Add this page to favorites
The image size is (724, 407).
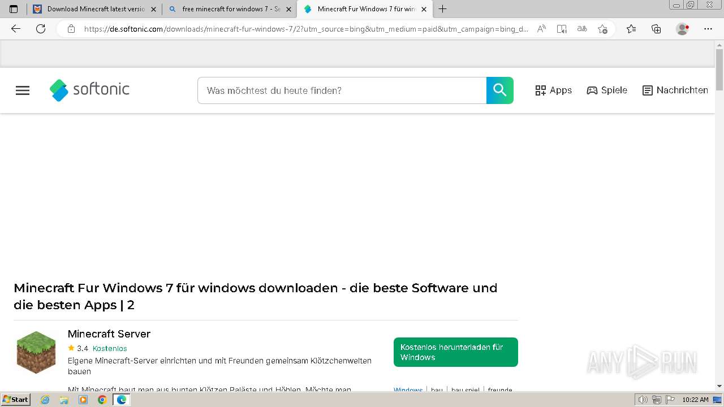[x=602, y=29]
